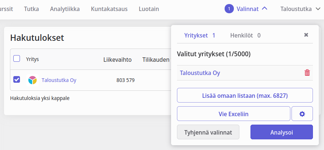Click Vie Exceliin export button
Viewport: 324px width, 150px height.
[233, 114]
